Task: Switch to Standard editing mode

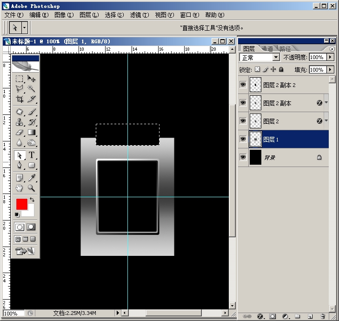Action: [x=20, y=227]
